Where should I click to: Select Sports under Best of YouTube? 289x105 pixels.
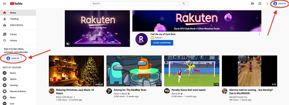tap(18, 79)
